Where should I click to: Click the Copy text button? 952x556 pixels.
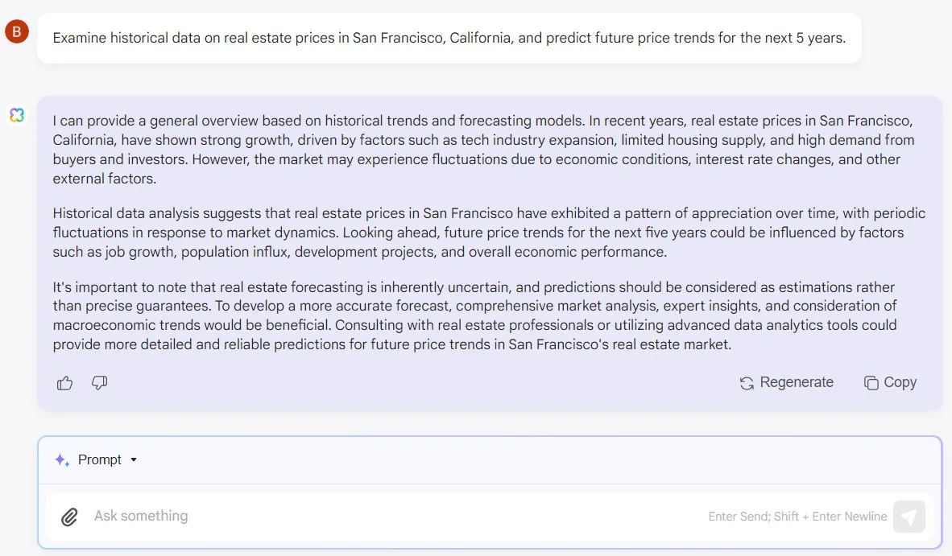click(900, 383)
